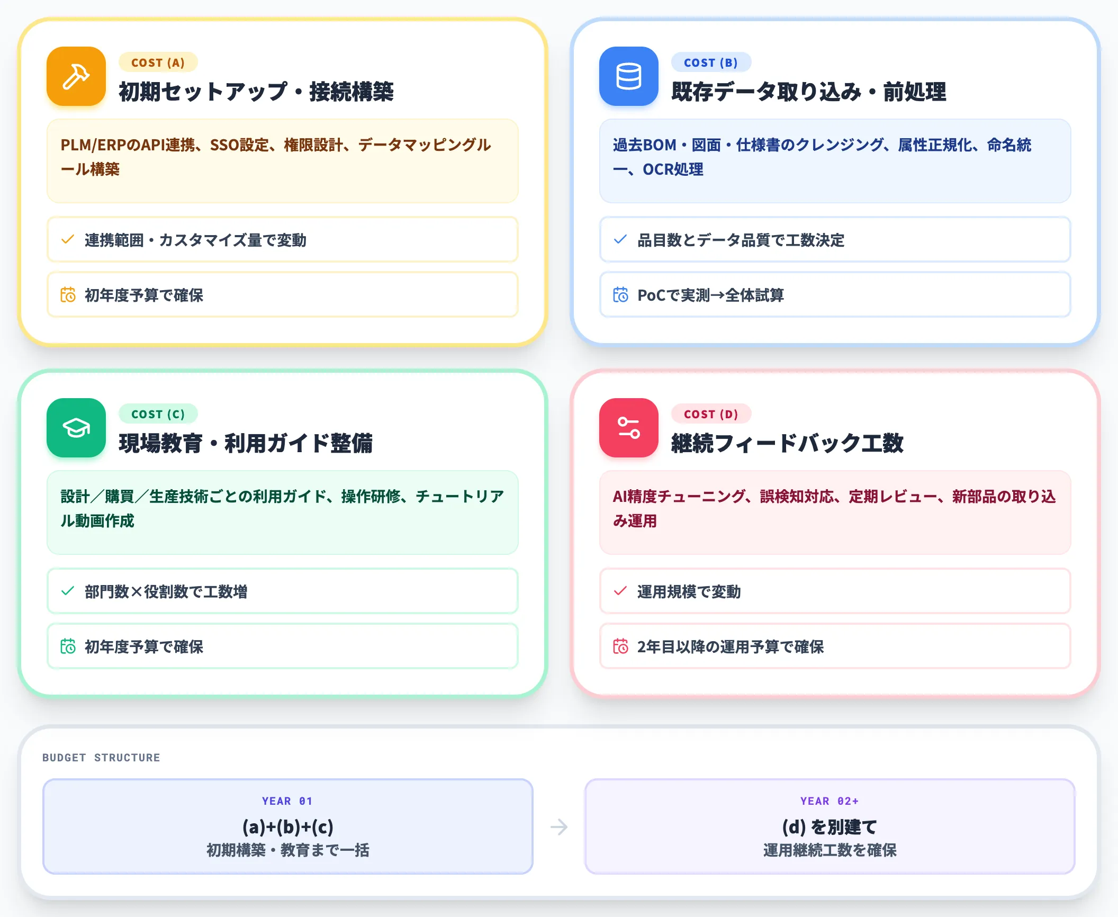1118x917 pixels.
Task: Click calendar icon beside PoCで実測→全体試算
Action: (620, 295)
